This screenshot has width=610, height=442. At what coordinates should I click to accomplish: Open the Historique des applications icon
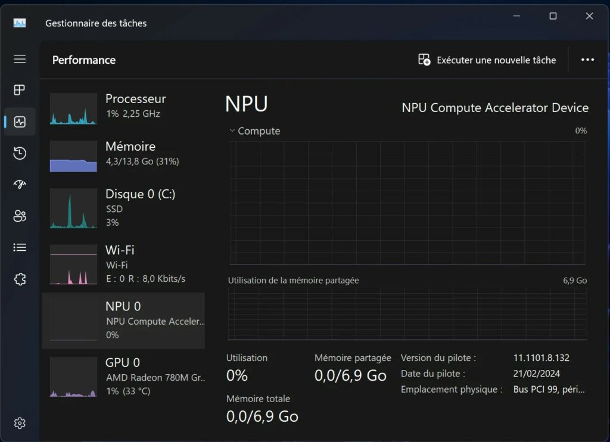[20, 153]
